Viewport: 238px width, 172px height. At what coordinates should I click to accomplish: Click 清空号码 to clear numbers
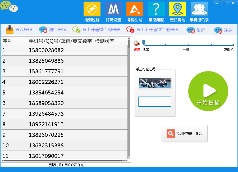click(52, 30)
